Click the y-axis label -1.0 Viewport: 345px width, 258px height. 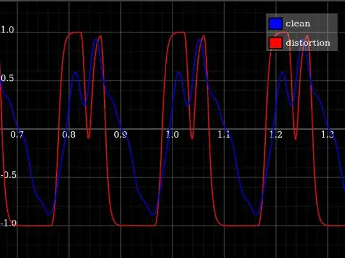pyautogui.click(x=8, y=224)
